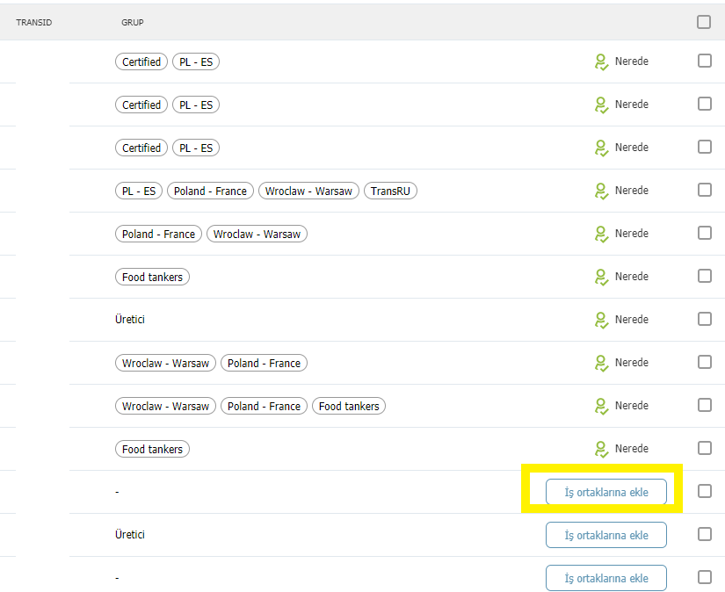Screen dimensions: 725x592
Task: Click the partner icon in the row with Wroclaw - Warsaw, Poland - France, Food tankers
Action: pos(601,406)
